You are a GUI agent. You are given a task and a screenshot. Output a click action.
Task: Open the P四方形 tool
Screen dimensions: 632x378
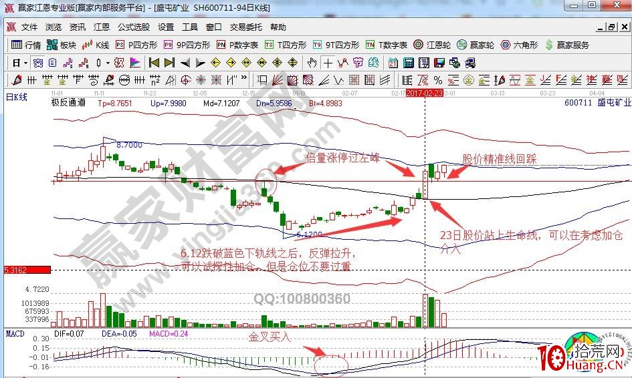pos(136,45)
